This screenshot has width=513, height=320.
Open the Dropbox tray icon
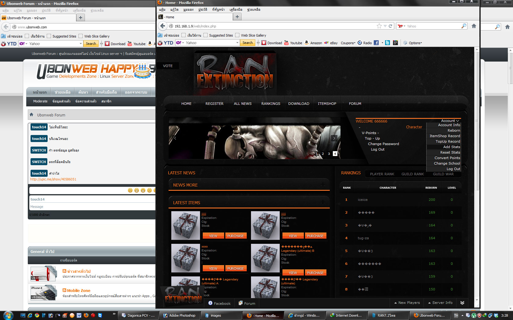coord(496,315)
